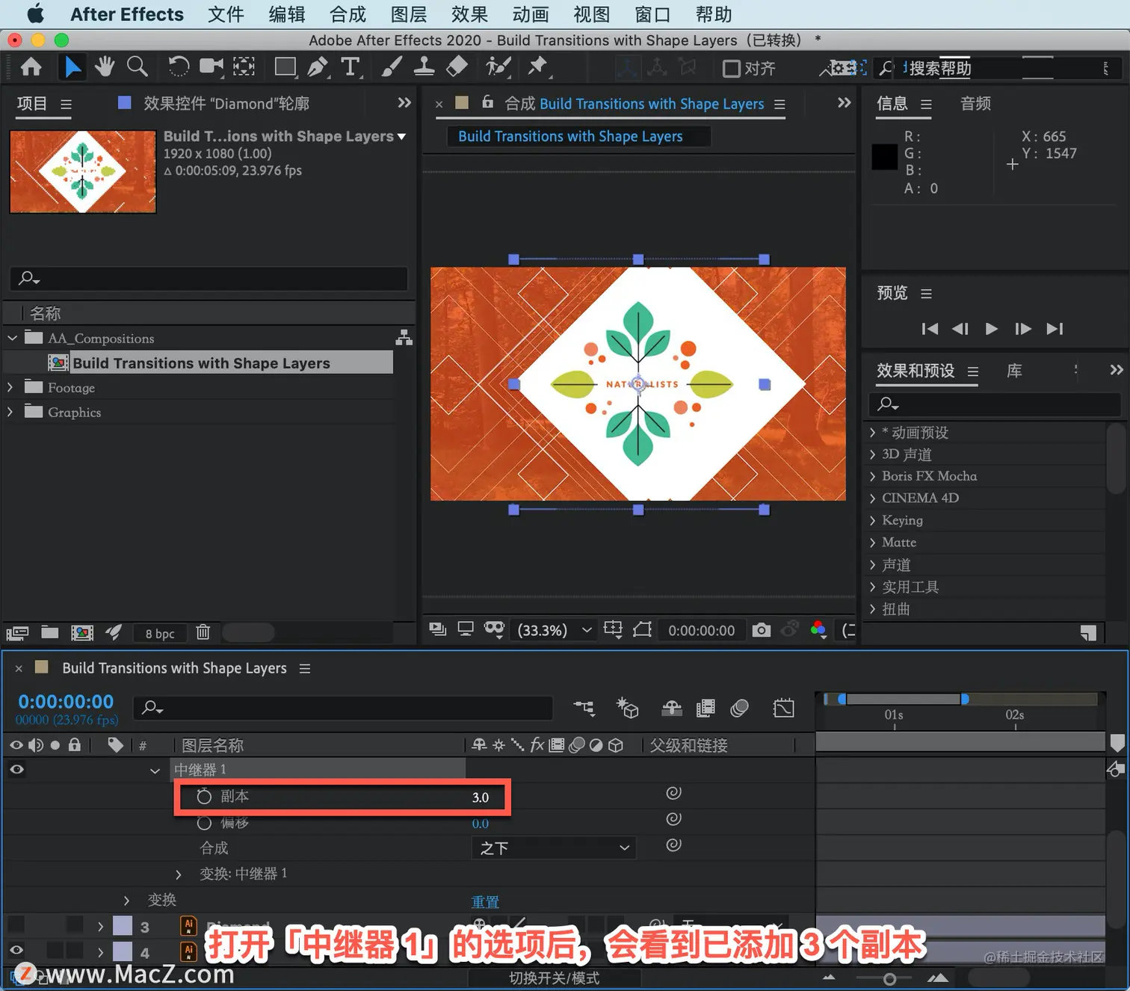Select the Roto Brush tool

pyautogui.click(x=498, y=67)
